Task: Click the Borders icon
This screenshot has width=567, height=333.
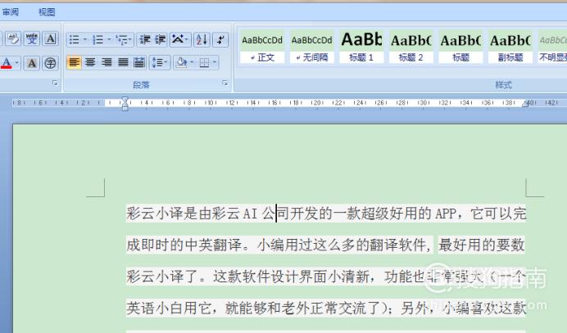Action: coord(204,62)
